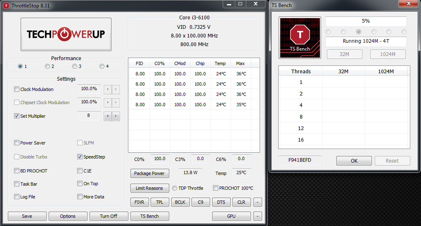Screen dimensions: 421x226
Task: Close the TS Bench window
Action: (x=409, y=3)
